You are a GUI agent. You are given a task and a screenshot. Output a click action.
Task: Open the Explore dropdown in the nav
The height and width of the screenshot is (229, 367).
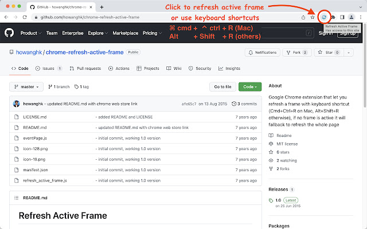[x=98, y=33]
